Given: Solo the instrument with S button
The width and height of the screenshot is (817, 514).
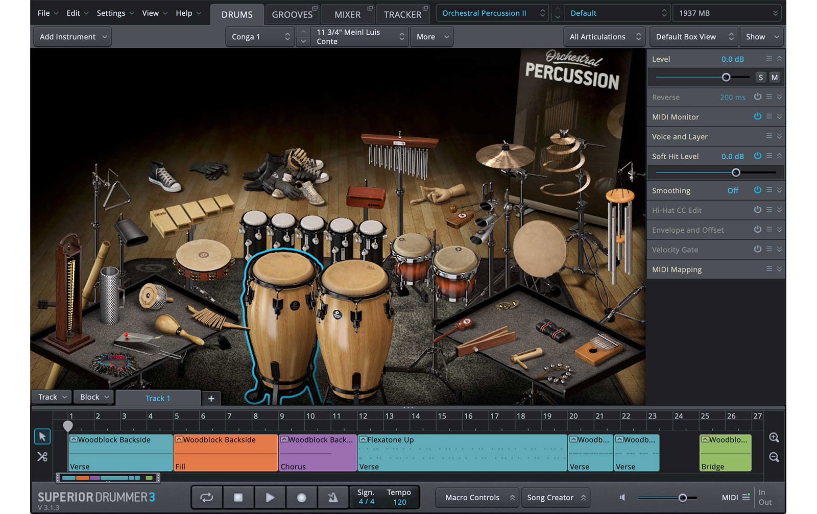Looking at the screenshot, I should [x=761, y=78].
